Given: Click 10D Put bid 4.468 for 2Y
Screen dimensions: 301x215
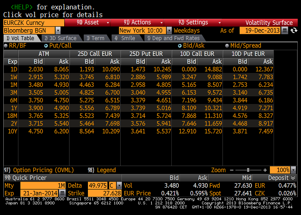Looking at the screenshot, I should coord(240,124).
